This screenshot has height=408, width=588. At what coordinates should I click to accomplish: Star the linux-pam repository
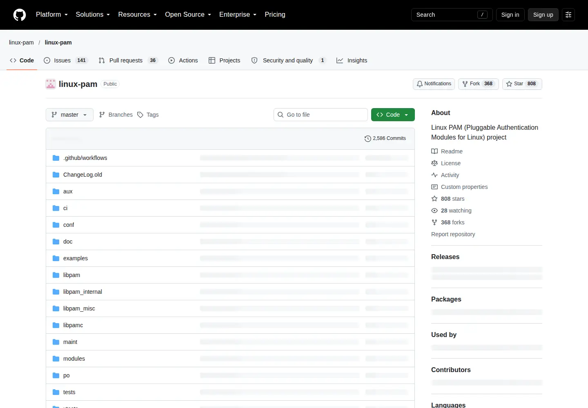tap(522, 84)
